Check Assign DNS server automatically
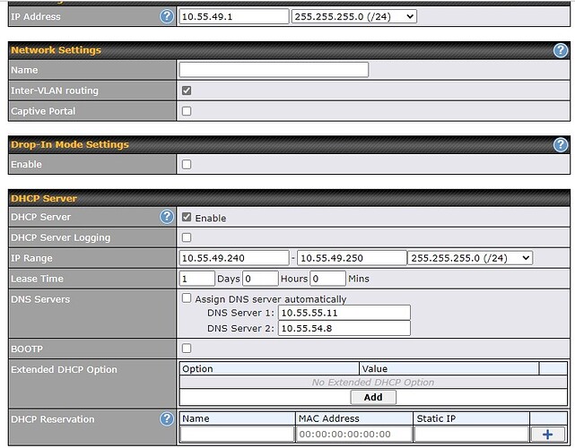 pos(187,298)
